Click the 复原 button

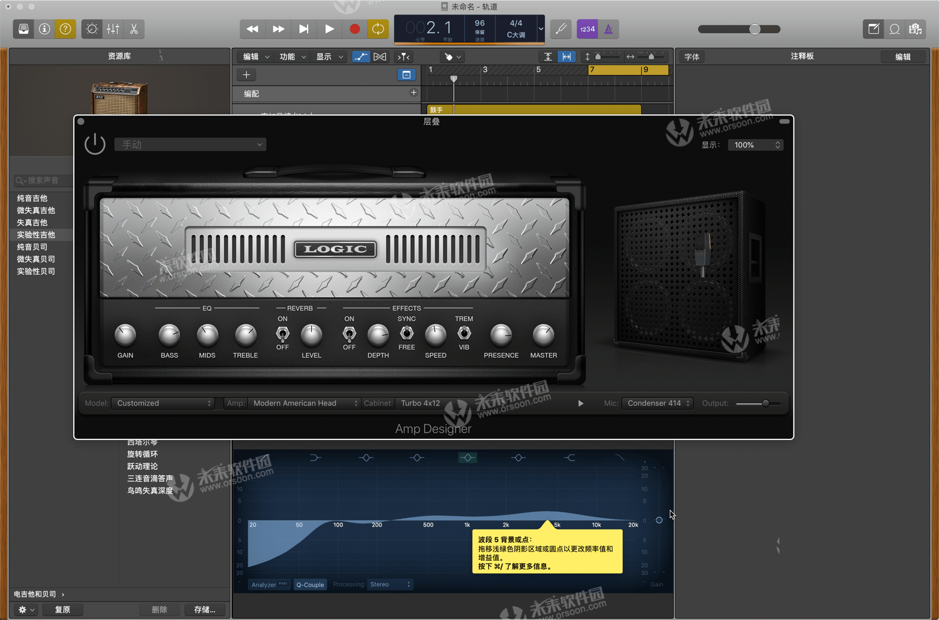pyautogui.click(x=63, y=610)
